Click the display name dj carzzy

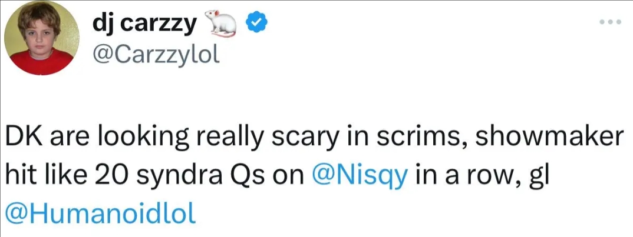145,25
